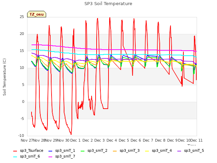Screen dimensions: 217x163
Task: Click the Nov 30 x-axis tick label
Action: (x=63, y=140)
